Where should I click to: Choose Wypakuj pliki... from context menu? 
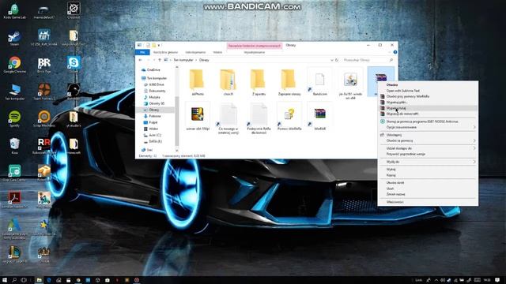[428, 103]
